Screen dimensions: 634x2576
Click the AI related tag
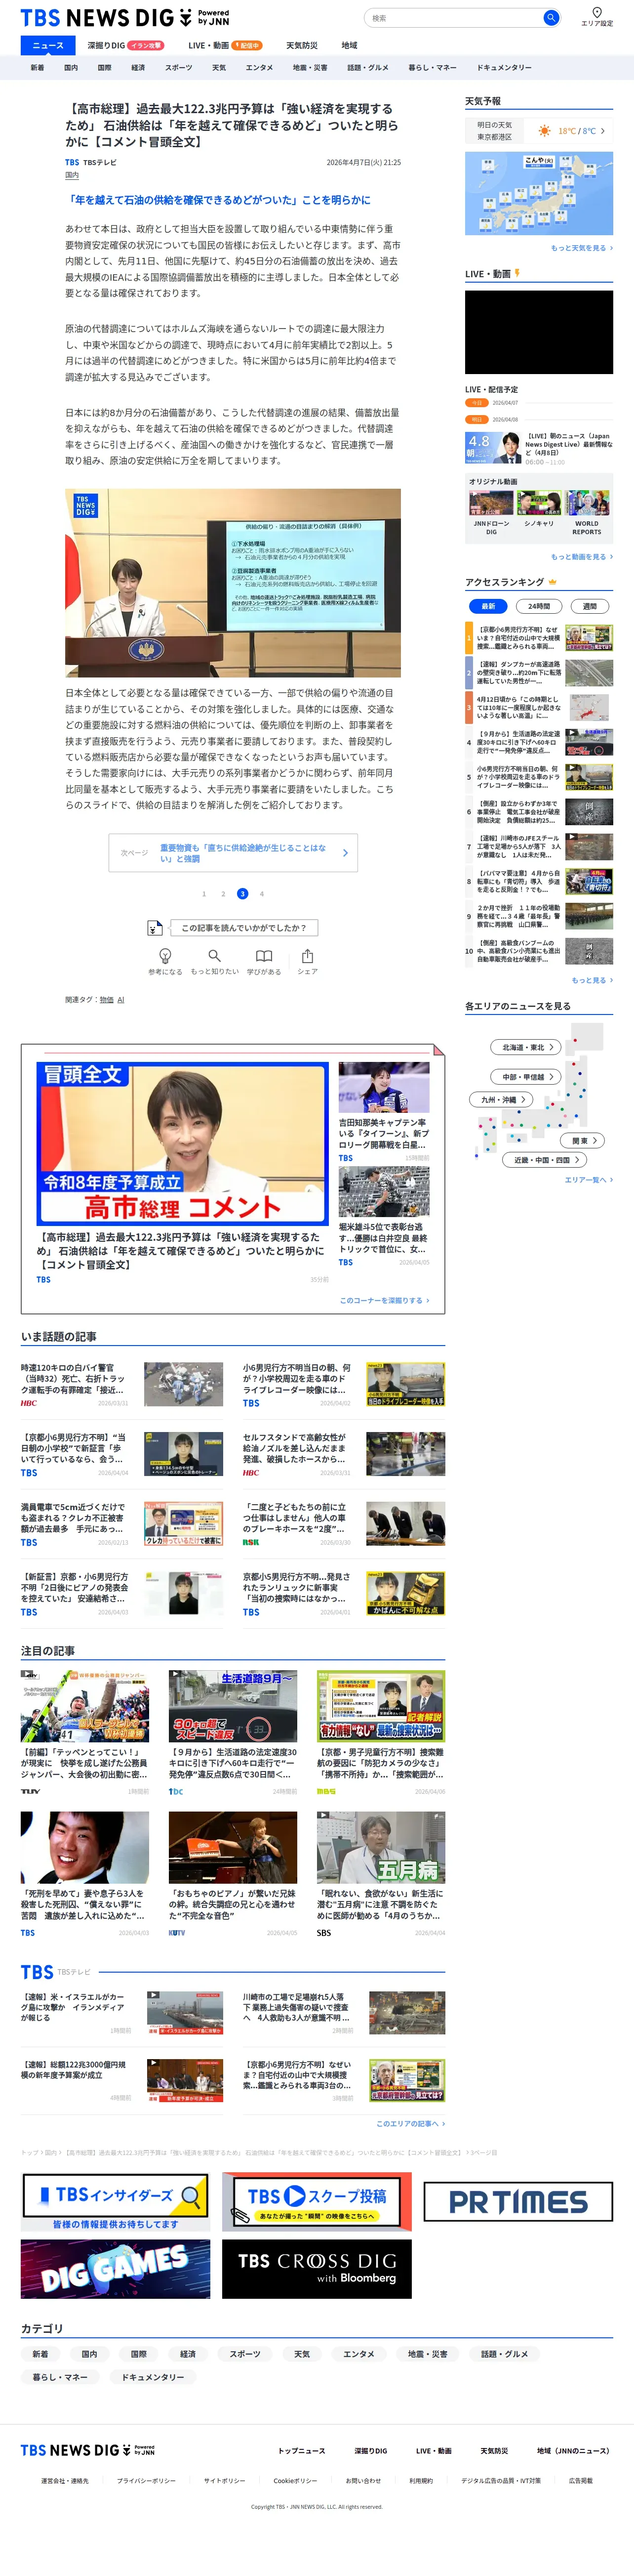pos(121,1000)
